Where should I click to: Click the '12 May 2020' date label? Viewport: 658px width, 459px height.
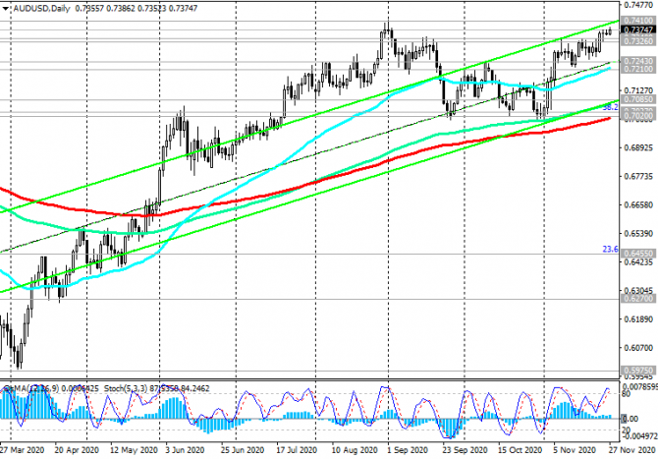[134, 450]
